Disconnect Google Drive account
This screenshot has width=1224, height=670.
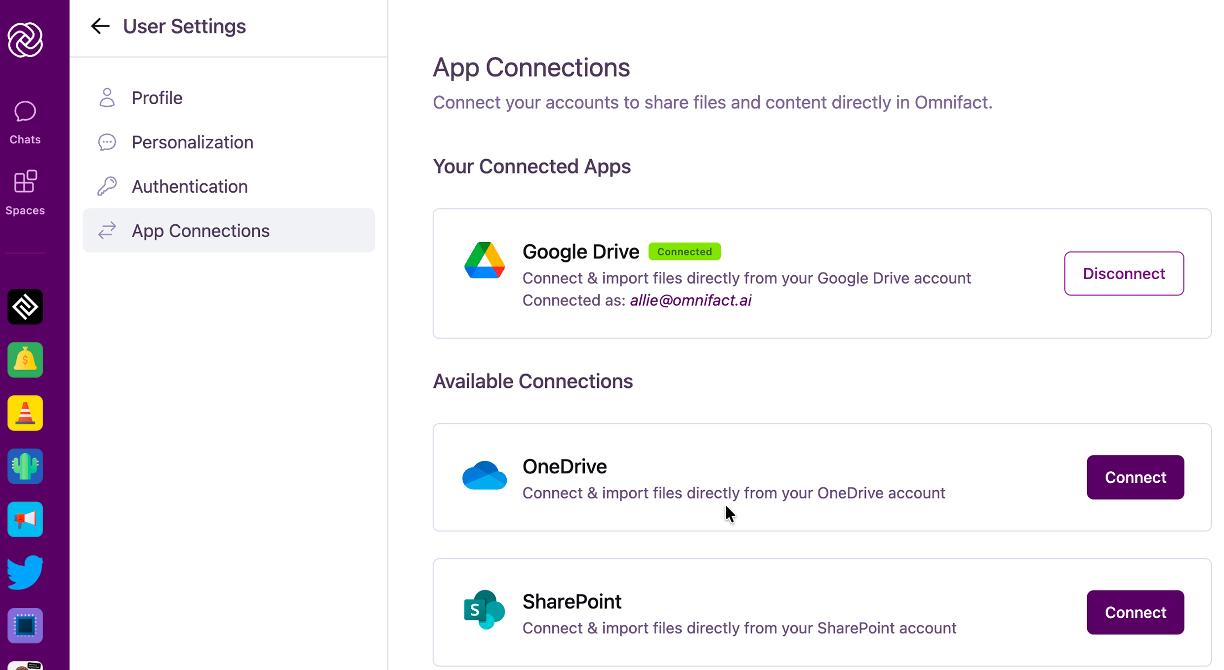(1123, 273)
